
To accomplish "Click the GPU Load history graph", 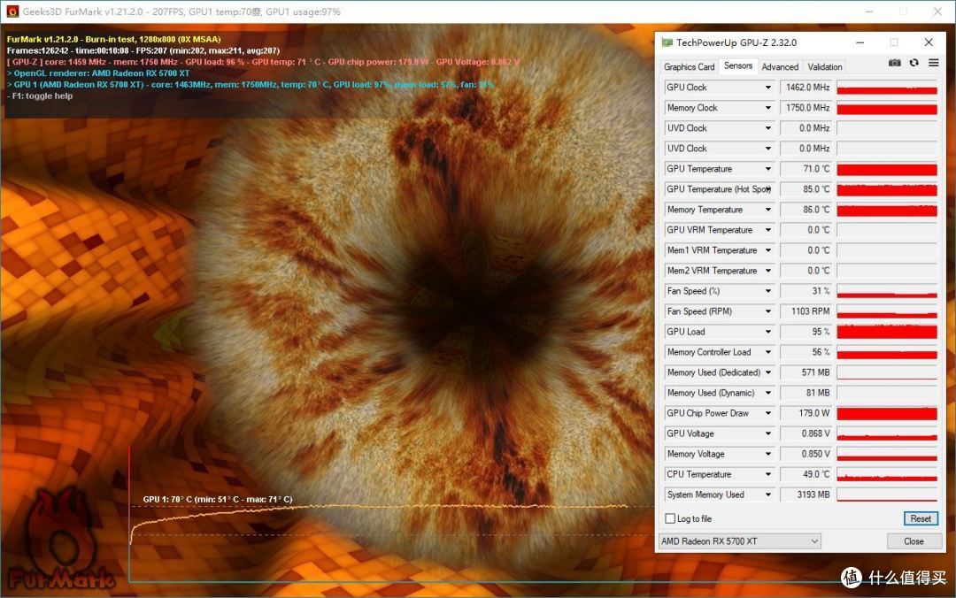I will pos(887,332).
